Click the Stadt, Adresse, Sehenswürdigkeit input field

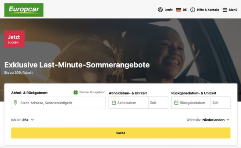[58, 103]
